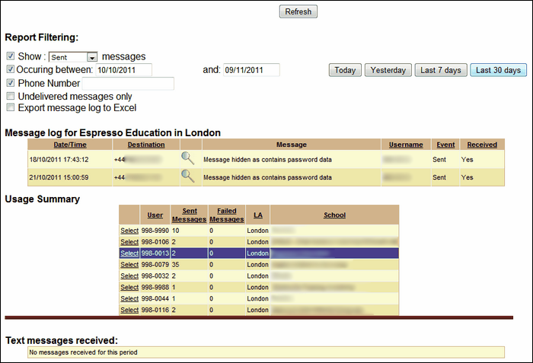Select user 998-9990

coord(129,231)
